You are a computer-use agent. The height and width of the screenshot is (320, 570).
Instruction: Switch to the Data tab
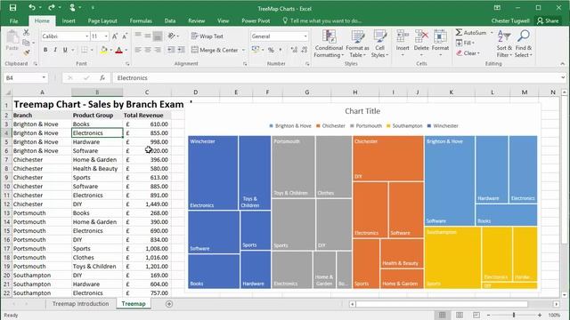pyautogui.click(x=170, y=20)
